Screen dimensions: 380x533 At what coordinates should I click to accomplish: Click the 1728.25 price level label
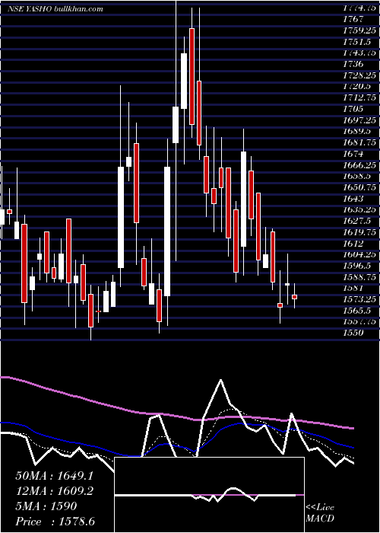359,75
